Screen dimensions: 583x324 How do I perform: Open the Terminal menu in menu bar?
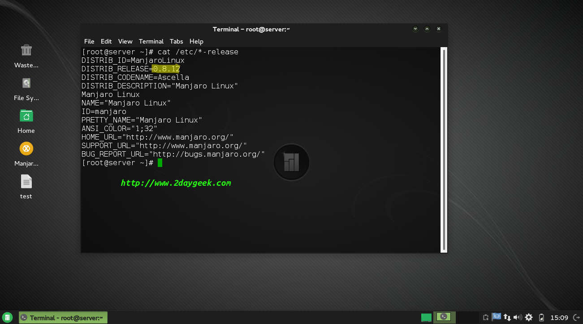point(151,41)
